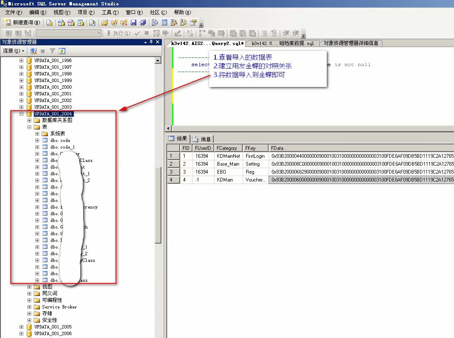The image size is (454, 338).
Task: Click the Save floppy disk icon
Action: [x=133, y=22]
